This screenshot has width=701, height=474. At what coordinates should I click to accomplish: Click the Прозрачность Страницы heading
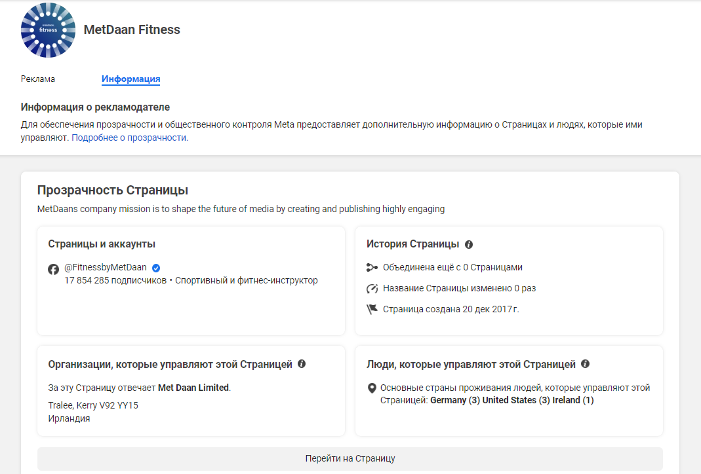point(113,191)
